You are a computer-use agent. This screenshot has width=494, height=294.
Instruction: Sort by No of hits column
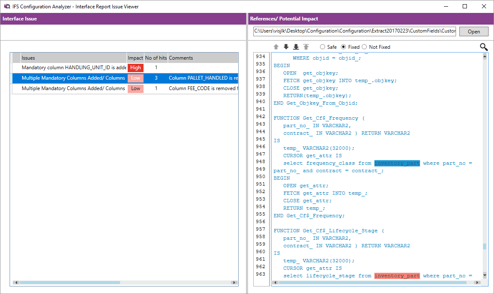click(156, 58)
